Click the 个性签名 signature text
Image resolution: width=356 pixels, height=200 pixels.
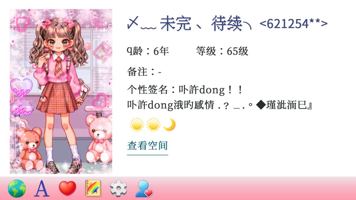pos(185,90)
